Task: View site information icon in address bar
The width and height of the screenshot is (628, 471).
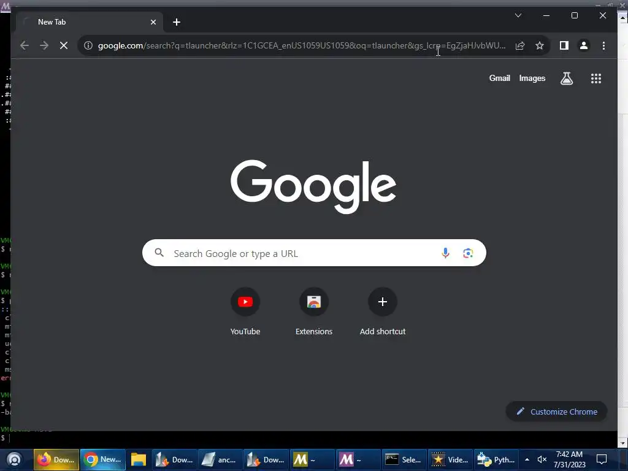Action: pos(88,45)
